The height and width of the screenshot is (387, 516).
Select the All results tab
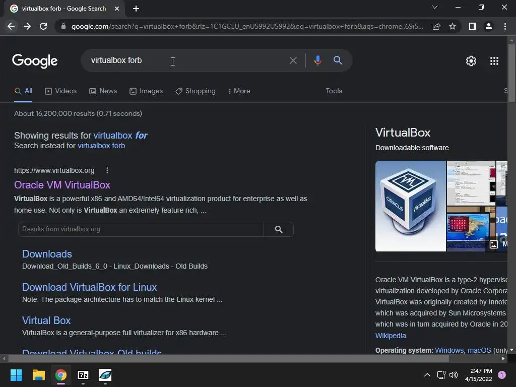click(23, 91)
